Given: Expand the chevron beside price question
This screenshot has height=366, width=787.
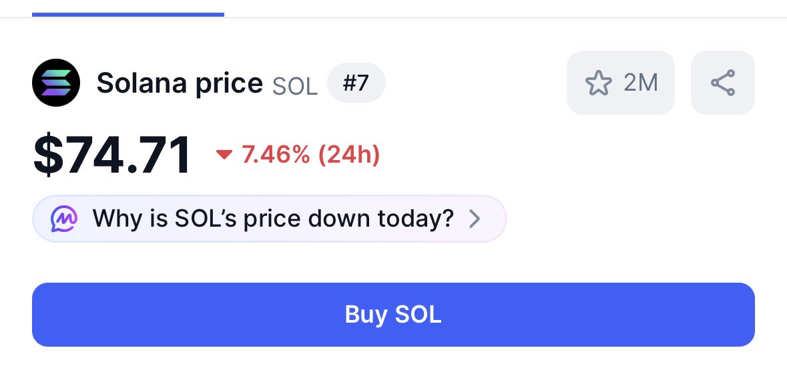Looking at the screenshot, I should click(x=475, y=219).
